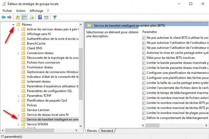The image size is (209, 139).
Task: Select the Client DNS folder
Action: tap(34, 48)
